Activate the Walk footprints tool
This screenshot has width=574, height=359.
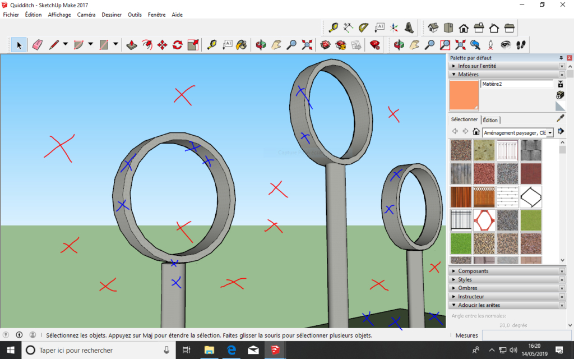(521, 45)
